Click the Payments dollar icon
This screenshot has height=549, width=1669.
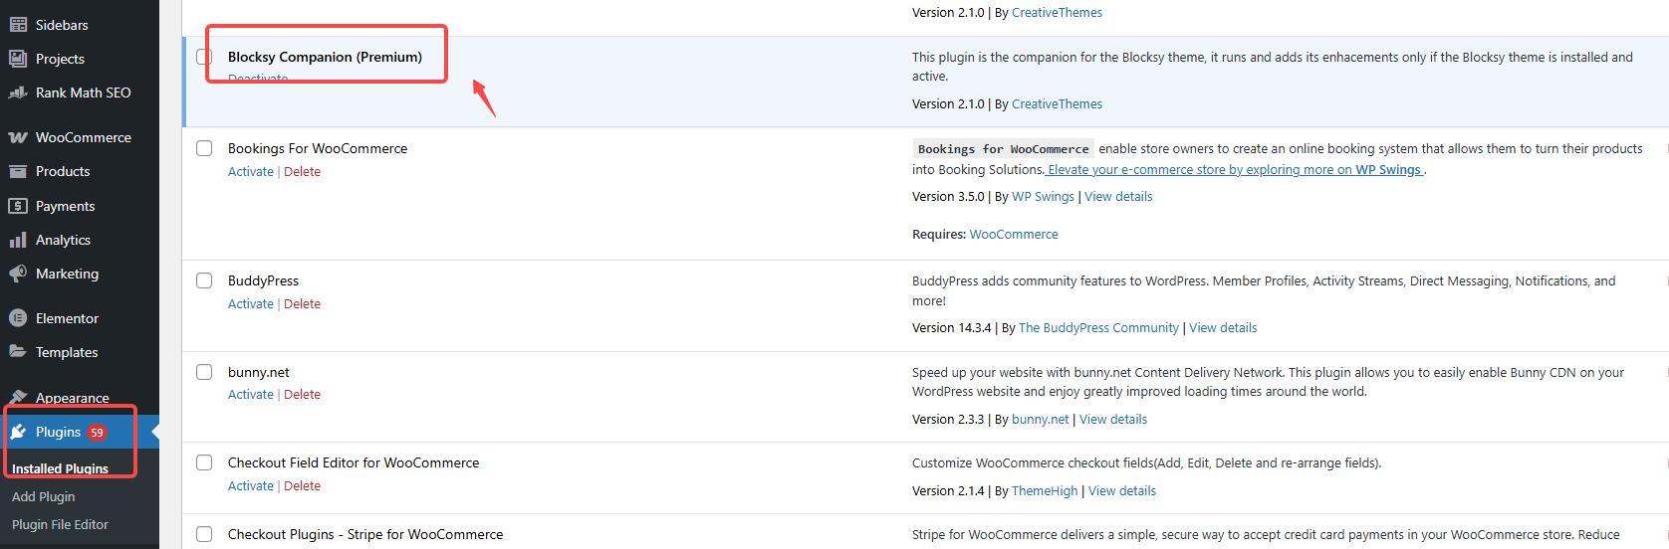click(x=18, y=206)
